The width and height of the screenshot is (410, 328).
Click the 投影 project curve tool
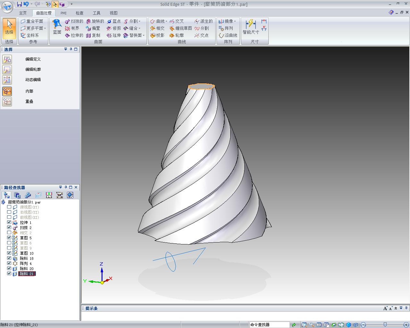(157, 35)
